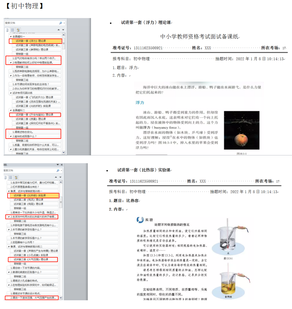Collapse the 试讲专项巩固训练 heading group
This screenshot has width=292, height=309.
tap(10, 93)
